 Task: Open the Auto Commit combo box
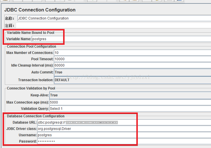pyautogui.click(x=132, y=72)
